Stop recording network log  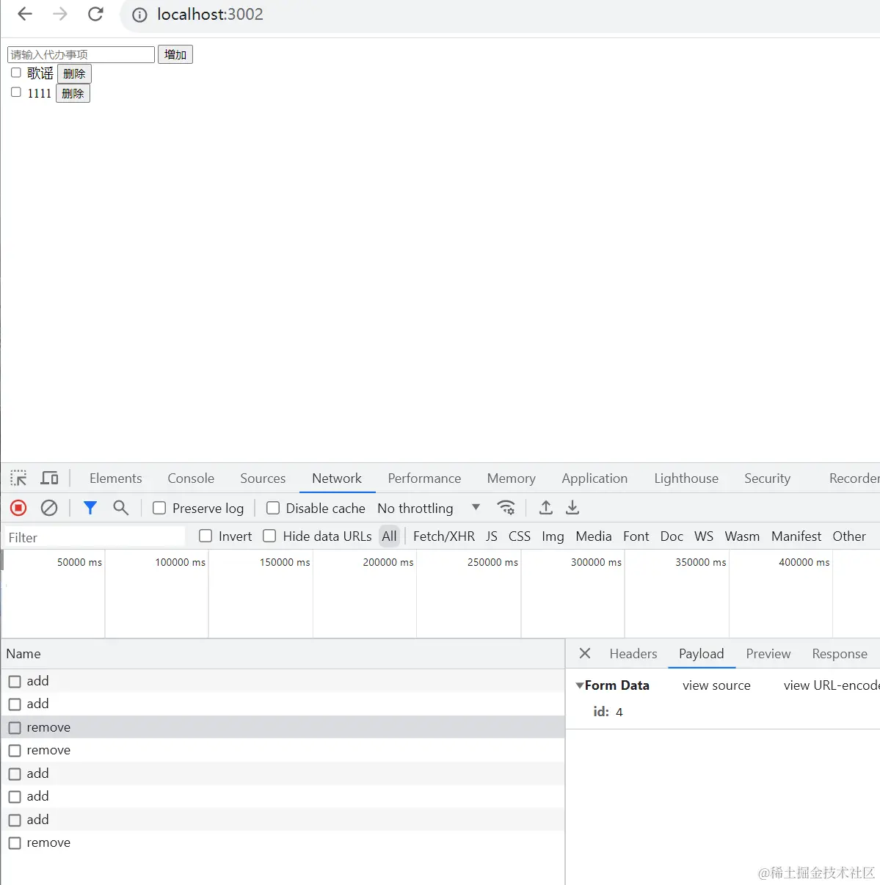point(18,508)
